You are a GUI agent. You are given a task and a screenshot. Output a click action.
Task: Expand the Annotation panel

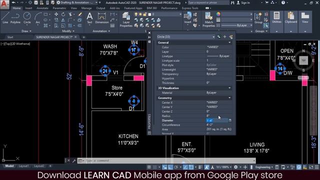point(101,31)
